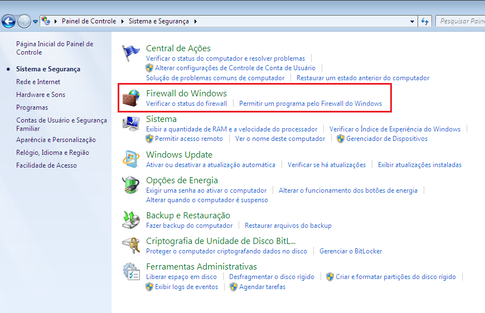Click the Back navigation arrow button
Screen dimensions: 485x313
coord(9,21)
